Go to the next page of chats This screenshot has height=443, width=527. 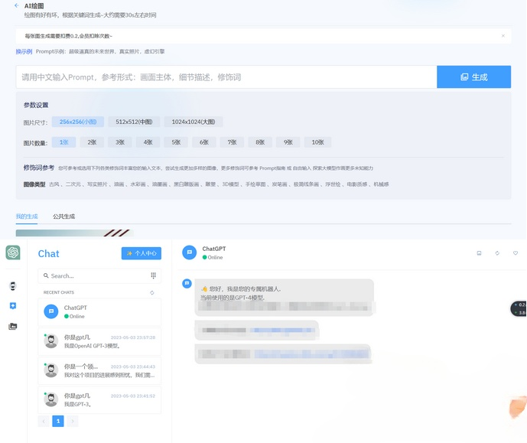pos(73,421)
